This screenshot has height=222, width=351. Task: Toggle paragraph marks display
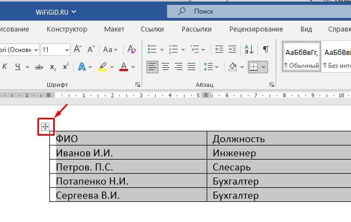click(265, 49)
